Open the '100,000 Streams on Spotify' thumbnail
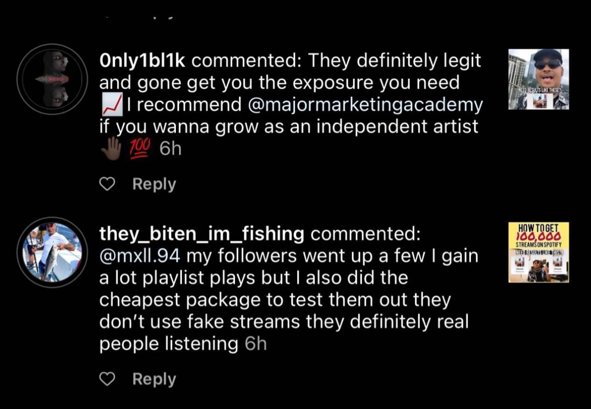 pos(539,252)
